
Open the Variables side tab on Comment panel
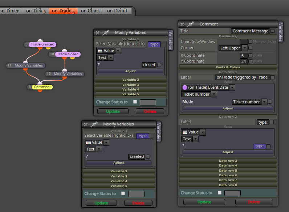coord(281,32)
